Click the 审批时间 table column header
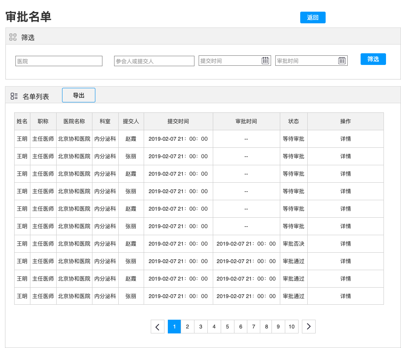The height and width of the screenshot is (348, 401). click(x=246, y=121)
